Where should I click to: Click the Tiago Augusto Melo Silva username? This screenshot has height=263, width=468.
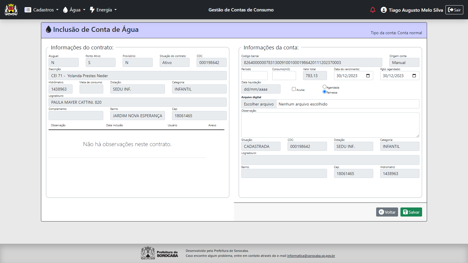(x=416, y=10)
